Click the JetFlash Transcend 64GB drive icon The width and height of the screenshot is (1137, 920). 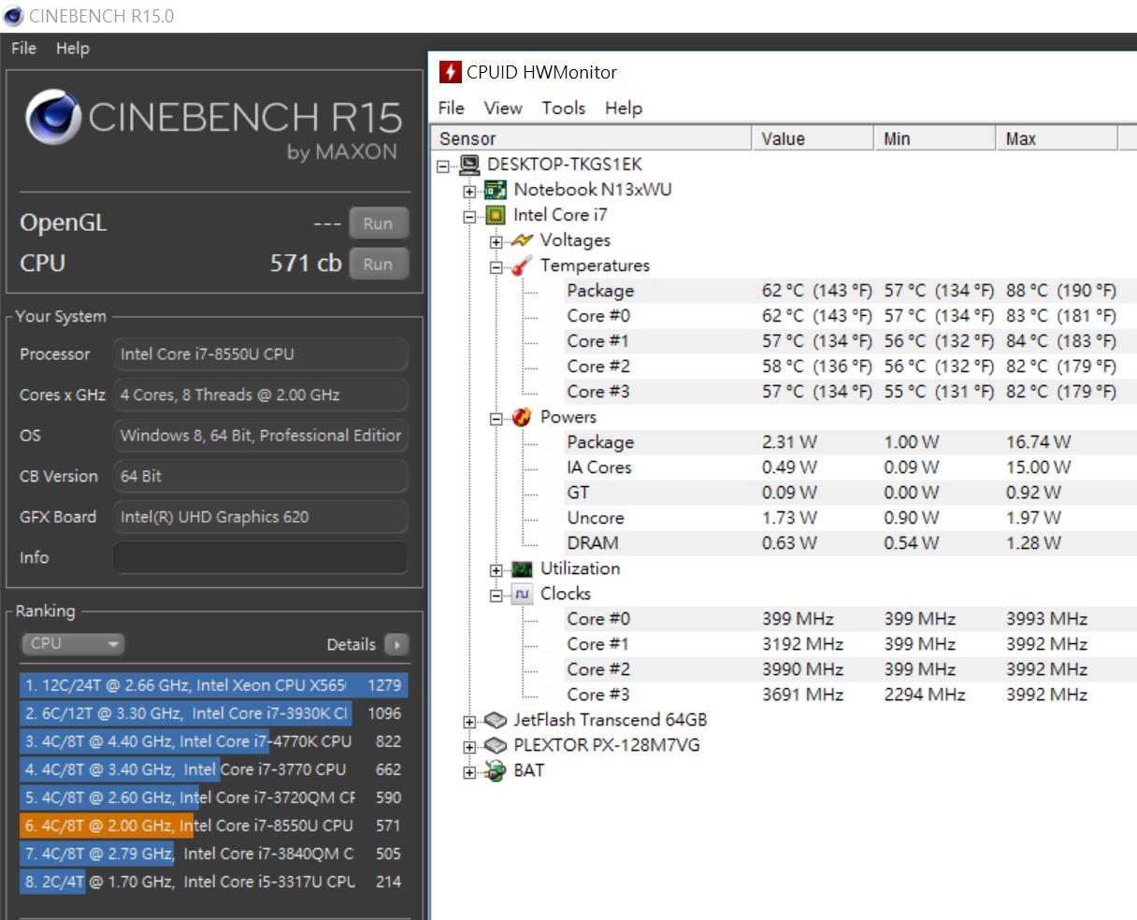pyautogui.click(x=496, y=721)
